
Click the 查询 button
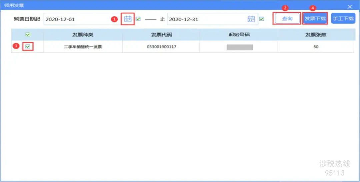click(287, 19)
